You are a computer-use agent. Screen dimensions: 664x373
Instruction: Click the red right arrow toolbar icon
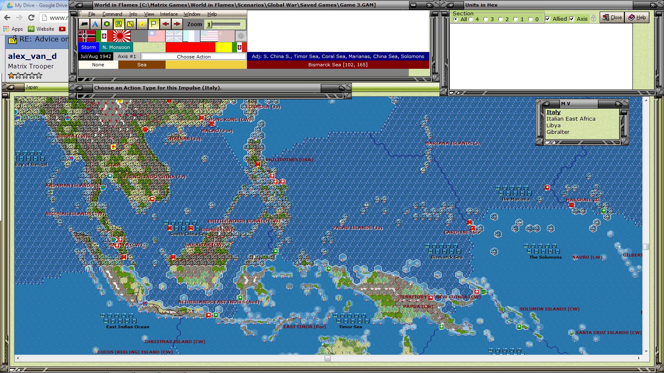177,24
